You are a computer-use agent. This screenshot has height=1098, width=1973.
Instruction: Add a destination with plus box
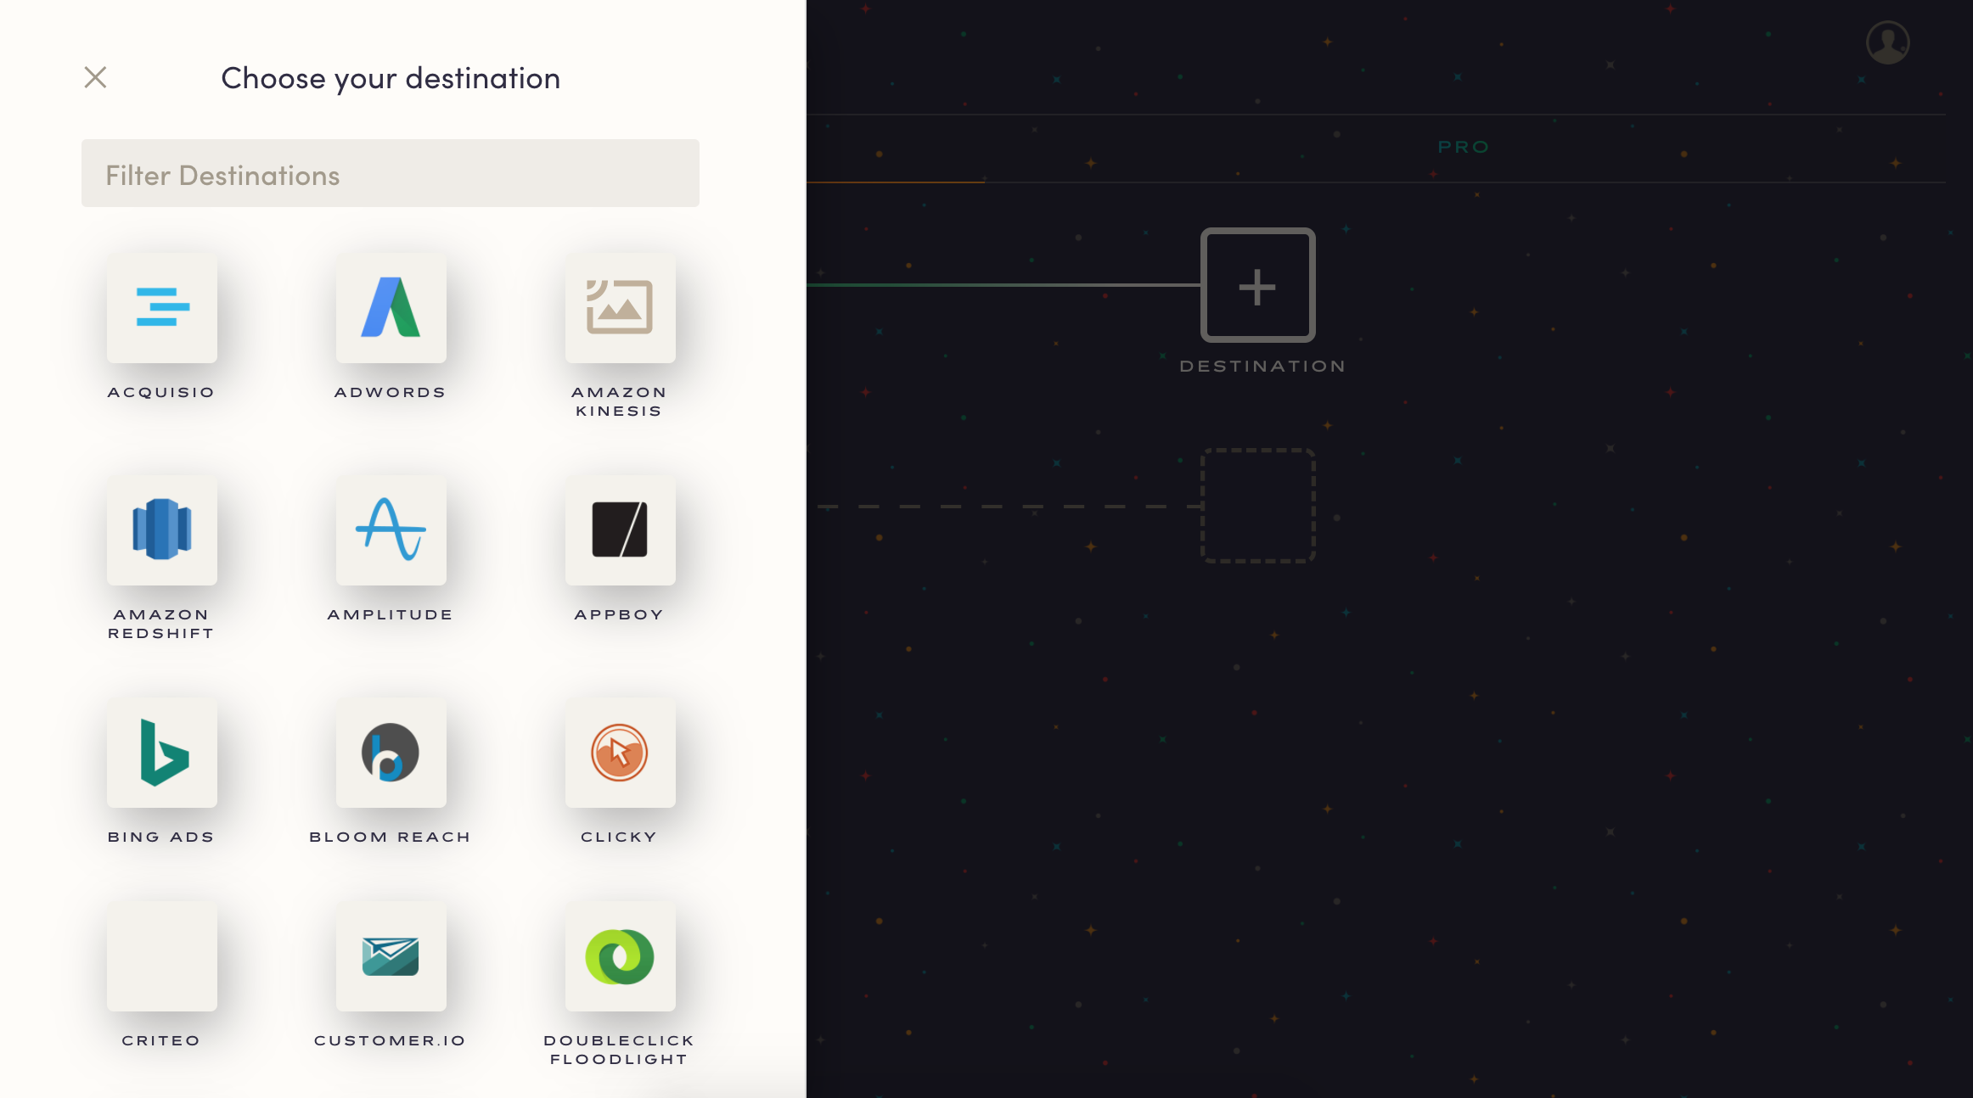[1258, 285]
